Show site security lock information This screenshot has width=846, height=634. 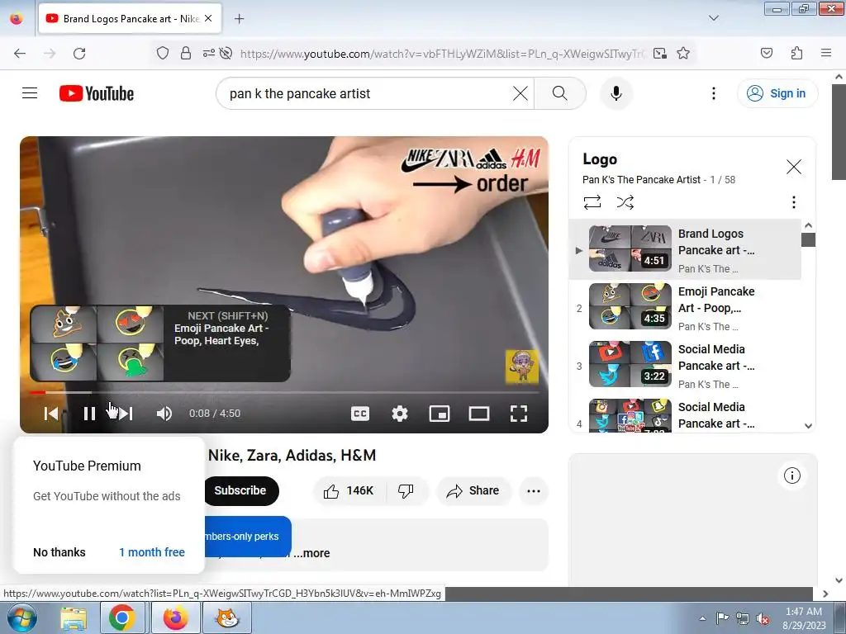(186, 53)
